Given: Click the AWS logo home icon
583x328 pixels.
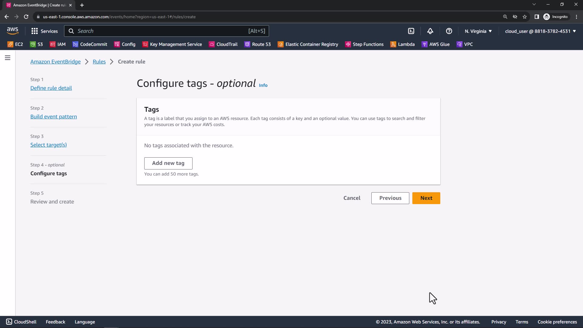Looking at the screenshot, I should (x=13, y=31).
